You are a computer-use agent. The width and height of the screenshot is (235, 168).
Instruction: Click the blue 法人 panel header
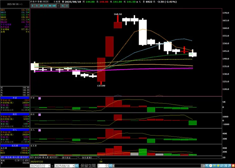(15, 130)
